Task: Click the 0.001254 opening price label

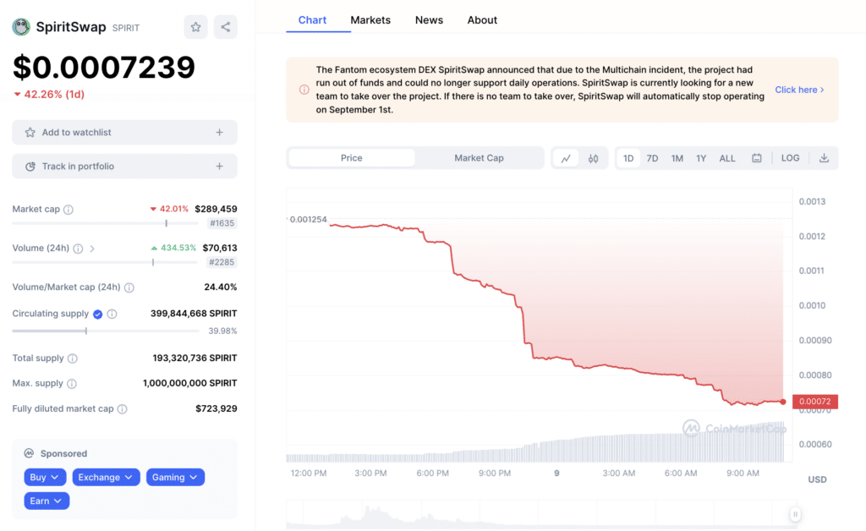Action: pyautogui.click(x=308, y=219)
